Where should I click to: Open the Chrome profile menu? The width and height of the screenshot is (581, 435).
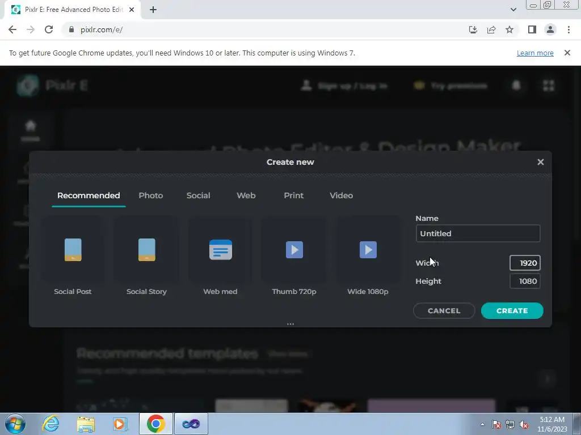point(550,29)
